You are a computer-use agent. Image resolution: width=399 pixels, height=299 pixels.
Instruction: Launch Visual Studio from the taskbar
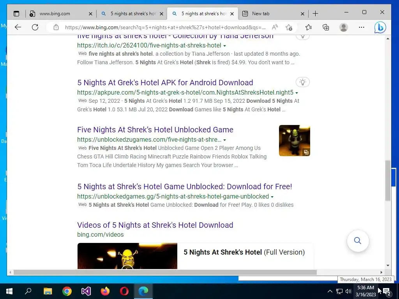click(x=86, y=291)
